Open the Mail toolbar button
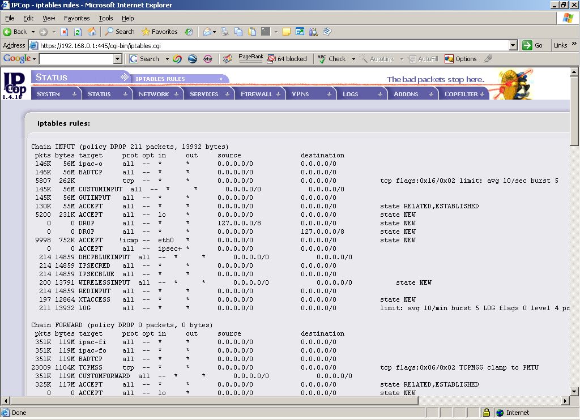This screenshot has height=420, width=580. [207, 32]
